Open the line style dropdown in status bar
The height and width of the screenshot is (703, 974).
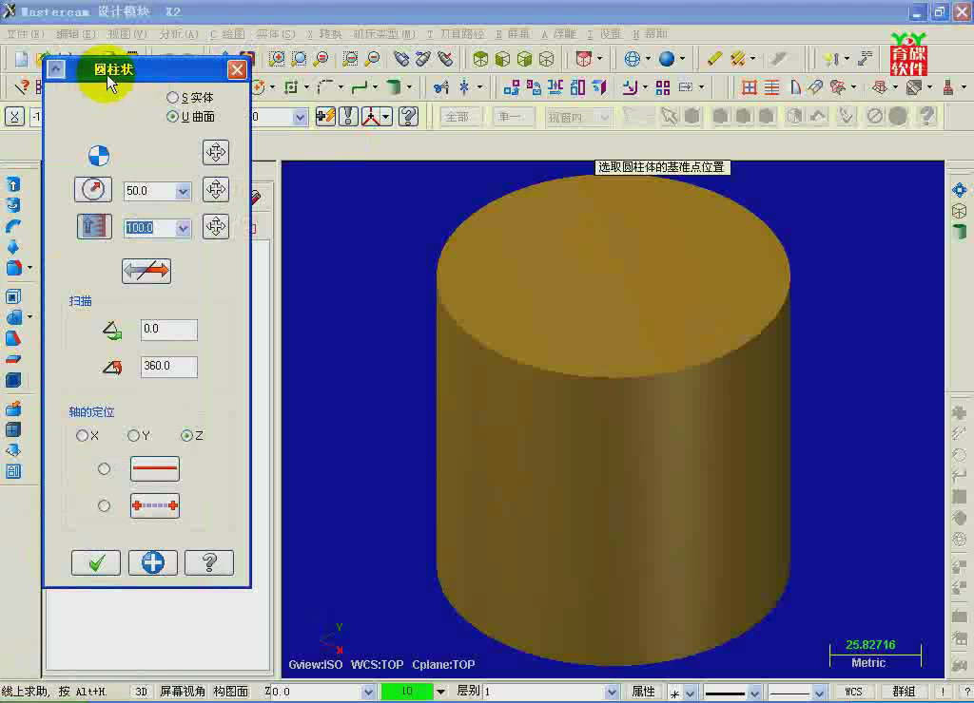tap(754, 692)
